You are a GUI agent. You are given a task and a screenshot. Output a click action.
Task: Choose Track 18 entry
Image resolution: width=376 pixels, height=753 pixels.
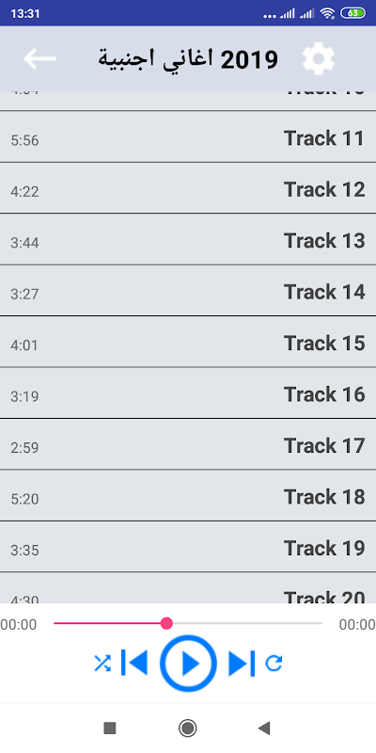pos(188,496)
